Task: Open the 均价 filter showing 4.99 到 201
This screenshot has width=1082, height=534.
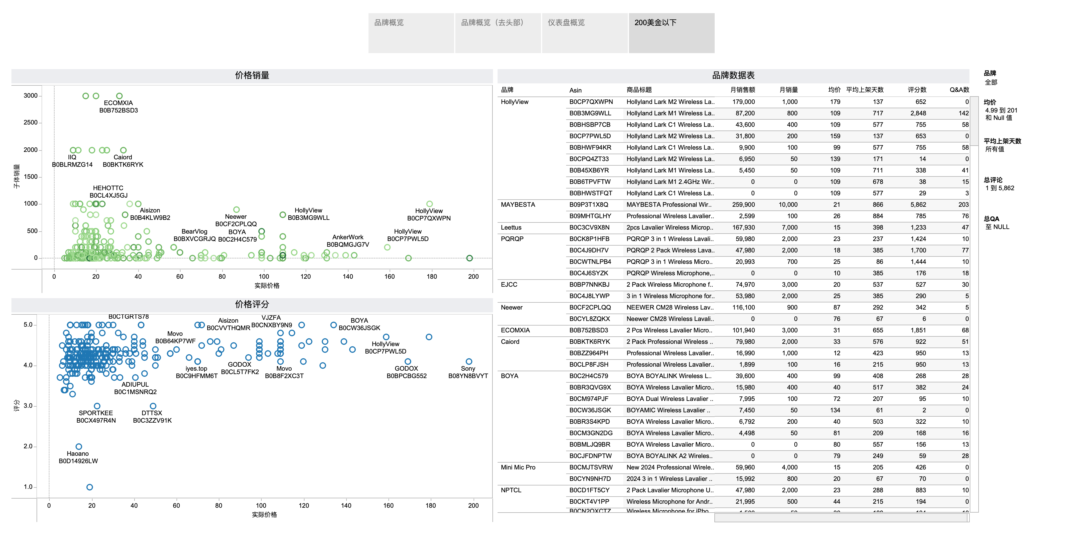Action: coord(1001,114)
